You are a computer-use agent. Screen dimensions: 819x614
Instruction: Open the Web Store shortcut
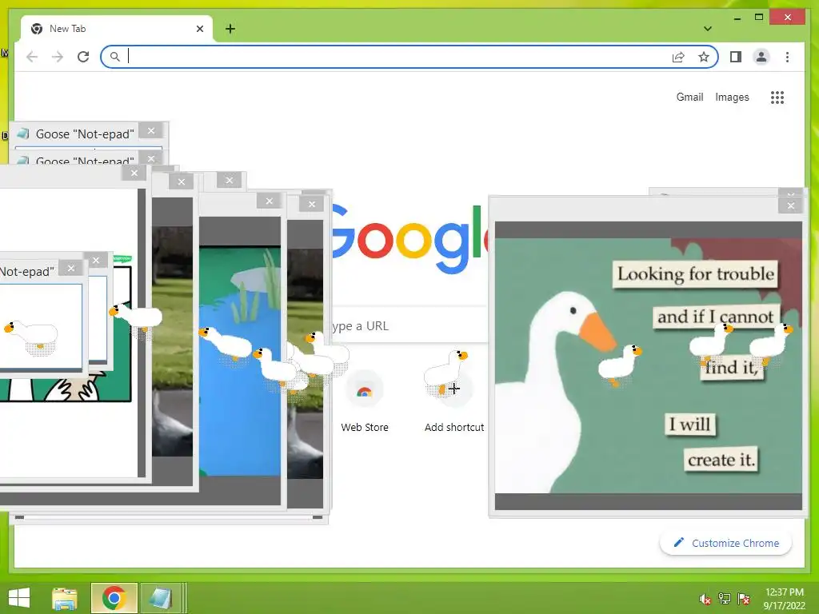click(x=365, y=402)
